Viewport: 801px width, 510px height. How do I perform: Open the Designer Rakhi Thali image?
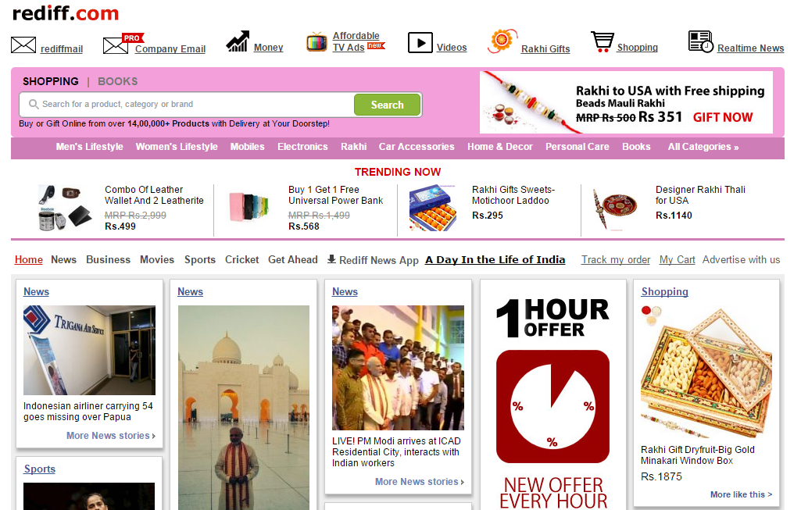(x=615, y=209)
